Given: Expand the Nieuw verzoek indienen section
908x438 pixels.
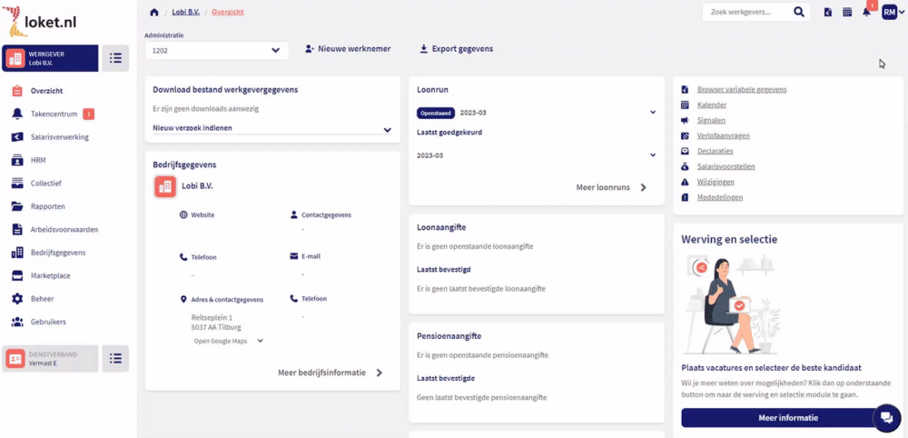Looking at the screenshot, I should click(x=387, y=129).
